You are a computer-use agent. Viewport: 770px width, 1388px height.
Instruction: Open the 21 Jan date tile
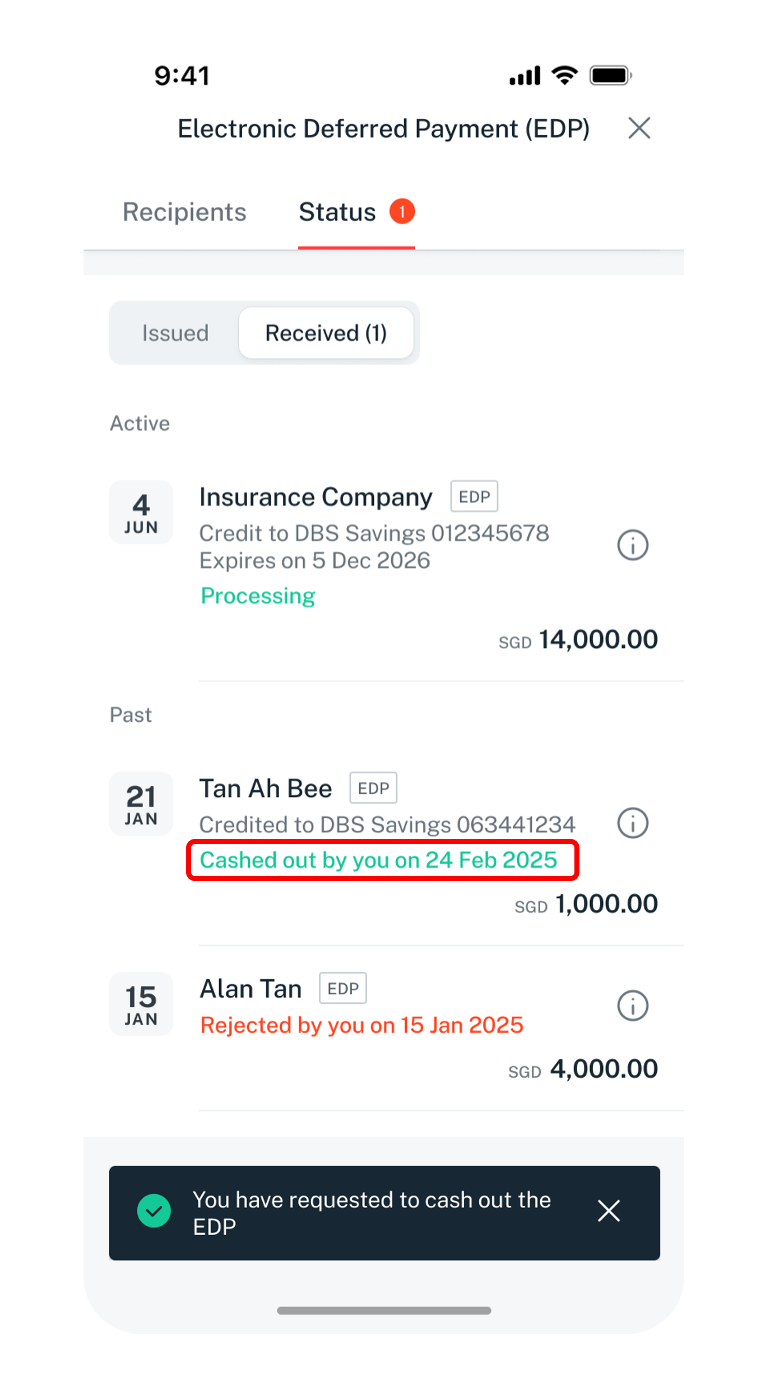(x=141, y=804)
